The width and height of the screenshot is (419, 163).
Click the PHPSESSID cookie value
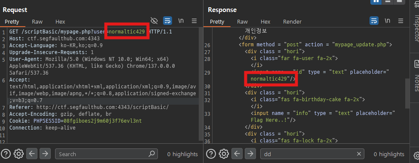coord(103,121)
